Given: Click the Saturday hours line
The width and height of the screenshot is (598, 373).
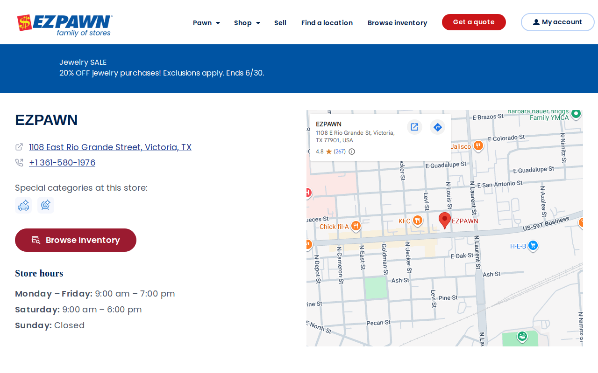Looking at the screenshot, I should pos(78,310).
